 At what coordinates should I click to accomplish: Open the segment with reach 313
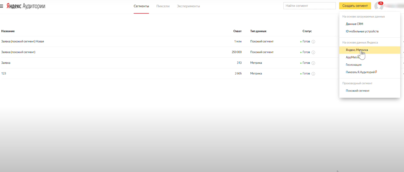[6, 63]
